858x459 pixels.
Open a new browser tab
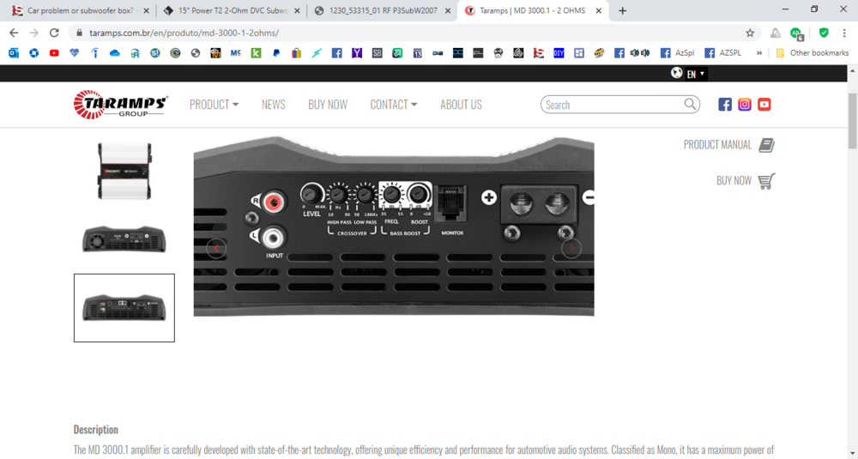(622, 10)
